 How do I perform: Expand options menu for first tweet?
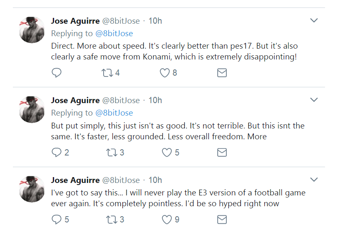coord(314,20)
